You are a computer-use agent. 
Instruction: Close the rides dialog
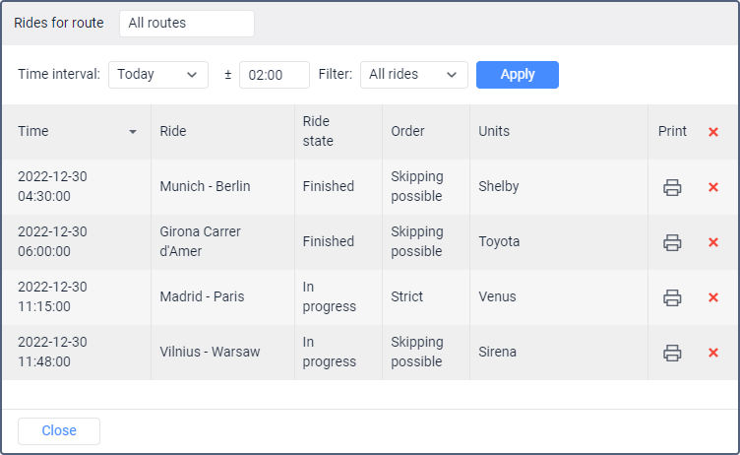click(59, 431)
